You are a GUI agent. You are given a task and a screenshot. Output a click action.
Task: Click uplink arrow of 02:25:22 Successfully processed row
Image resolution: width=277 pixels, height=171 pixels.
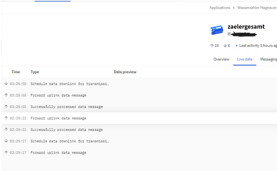[x=6, y=129]
